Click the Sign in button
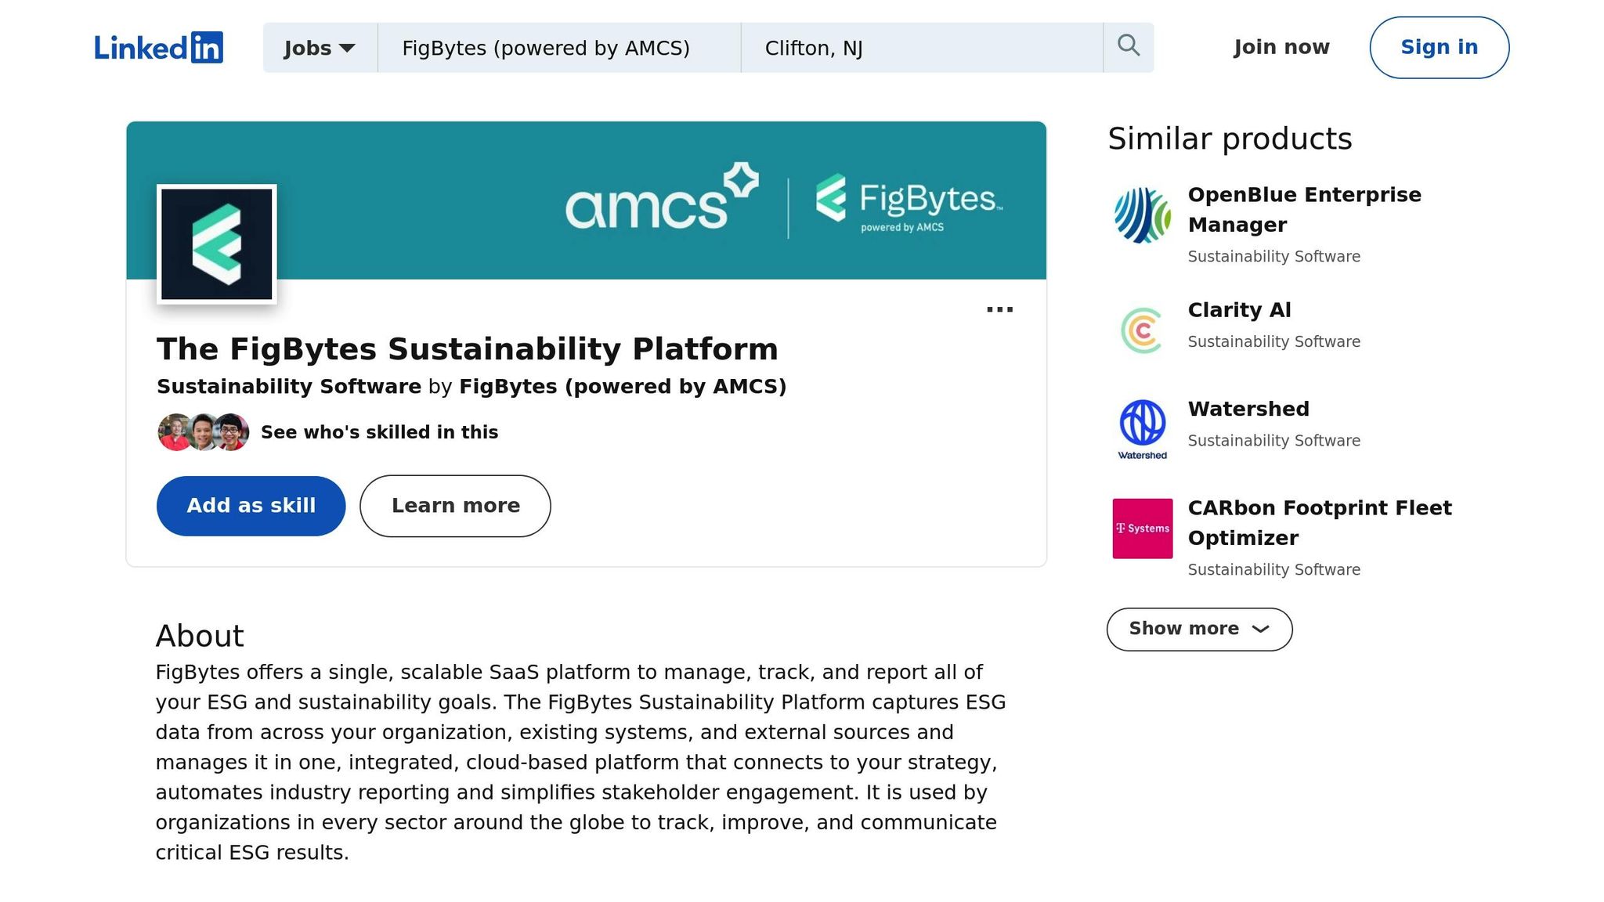This screenshot has height=902, width=1604. [1438, 48]
